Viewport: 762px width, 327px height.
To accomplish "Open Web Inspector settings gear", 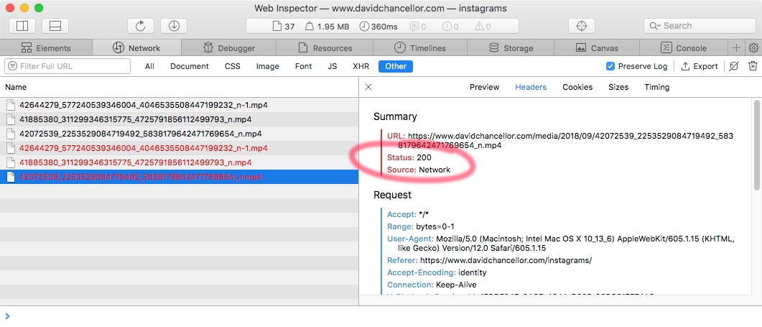I will (753, 48).
